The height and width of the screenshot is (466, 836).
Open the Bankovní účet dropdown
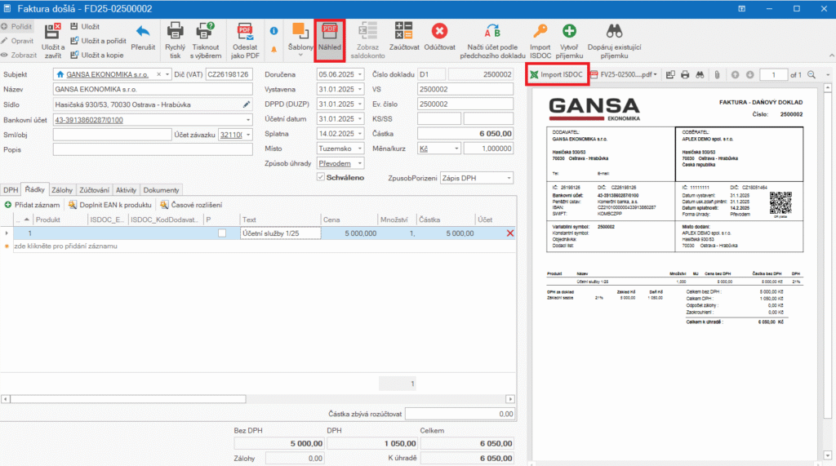pyautogui.click(x=248, y=120)
